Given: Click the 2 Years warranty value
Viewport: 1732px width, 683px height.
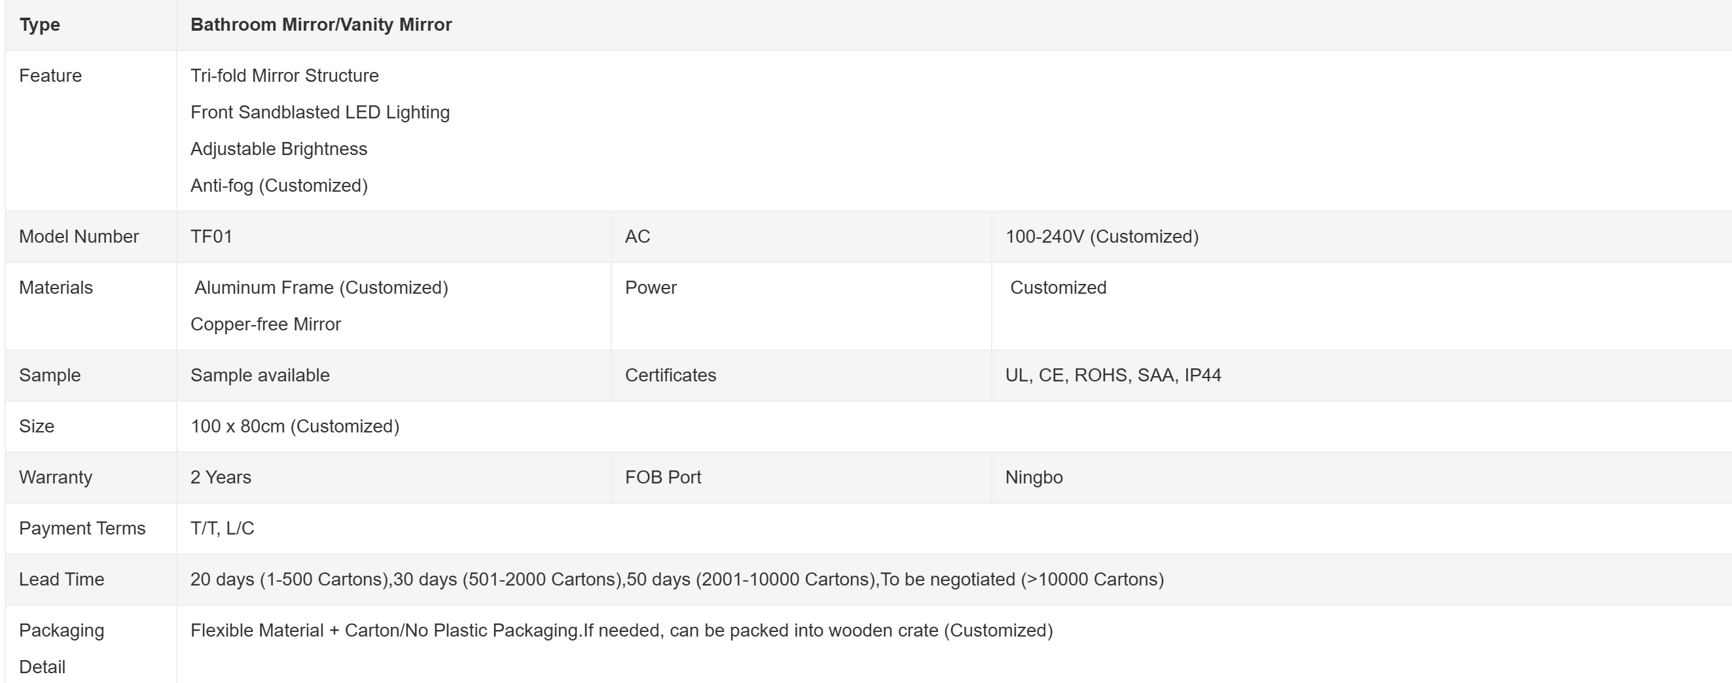Looking at the screenshot, I should coord(221,478).
